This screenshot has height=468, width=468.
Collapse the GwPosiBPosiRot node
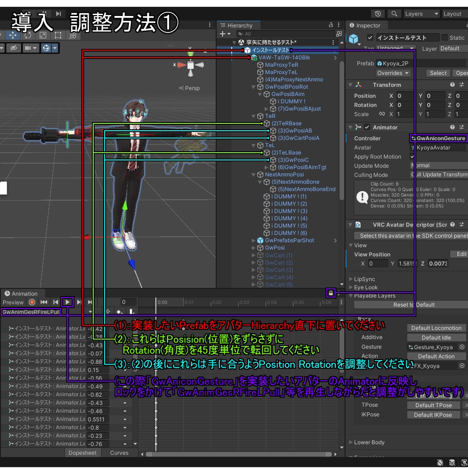[x=253, y=87]
